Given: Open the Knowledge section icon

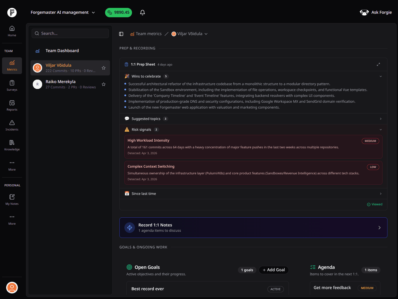Looking at the screenshot, I should [x=12, y=145].
